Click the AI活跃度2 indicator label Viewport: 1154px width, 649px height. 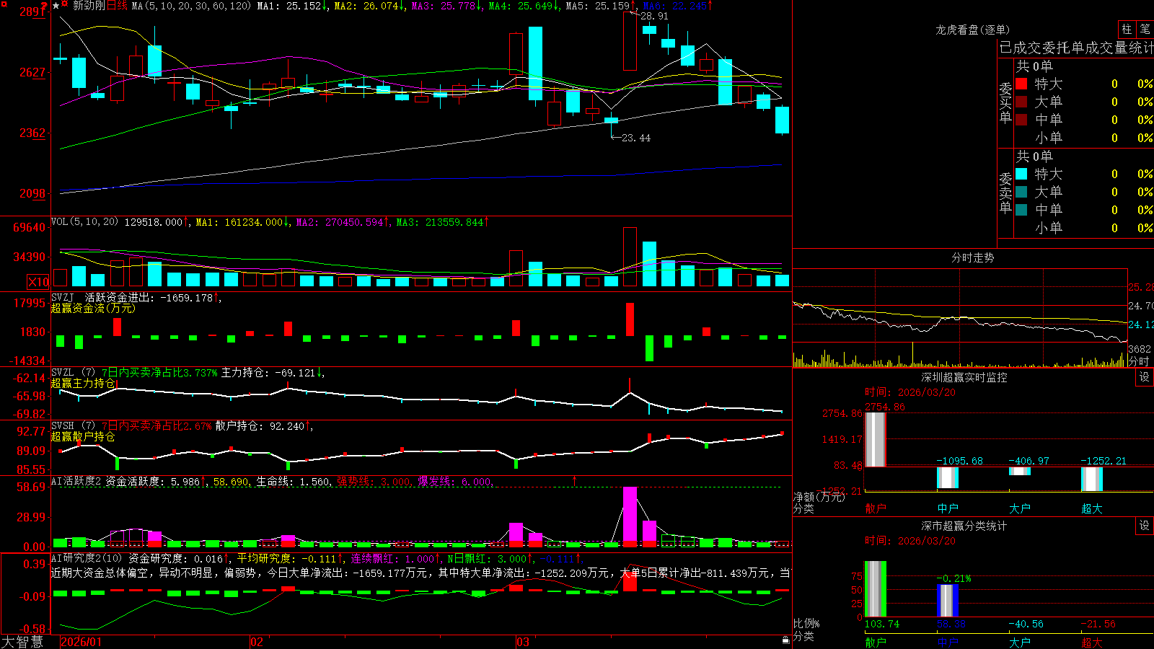pyautogui.click(x=76, y=481)
